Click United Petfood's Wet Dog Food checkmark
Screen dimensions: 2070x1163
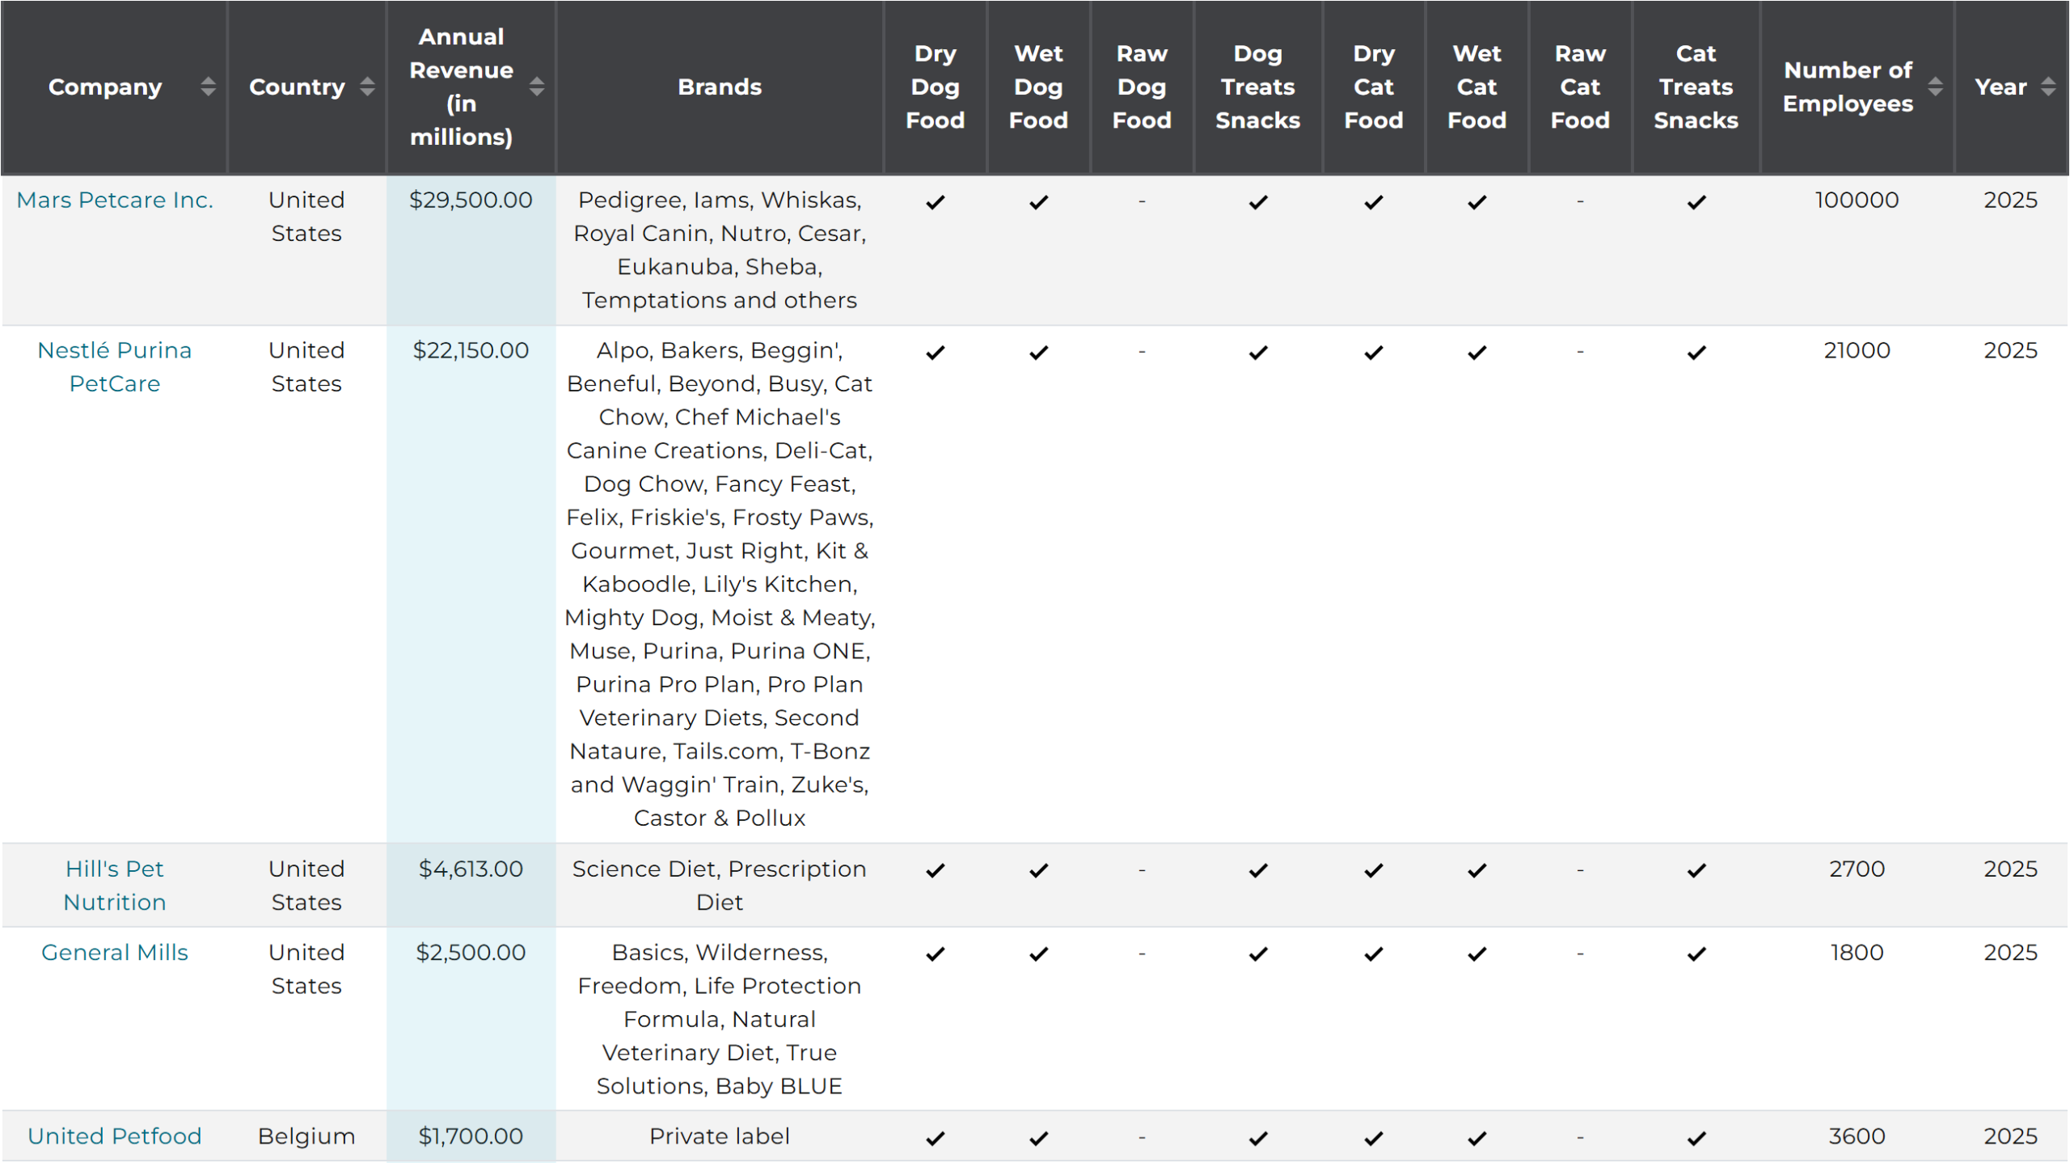click(1039, 1139)
